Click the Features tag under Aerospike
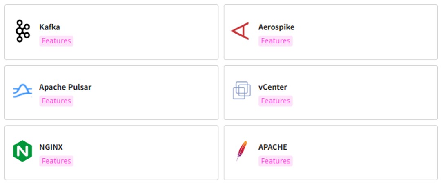 tap(276, 41)
